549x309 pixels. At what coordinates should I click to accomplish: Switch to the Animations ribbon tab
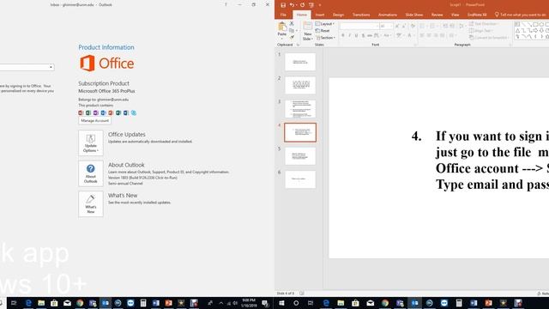click(x=387, y=15)
